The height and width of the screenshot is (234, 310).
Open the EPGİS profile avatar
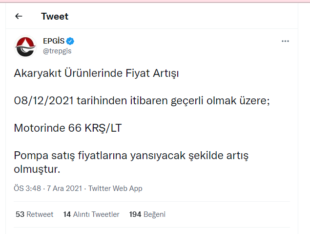coord(25,46)
